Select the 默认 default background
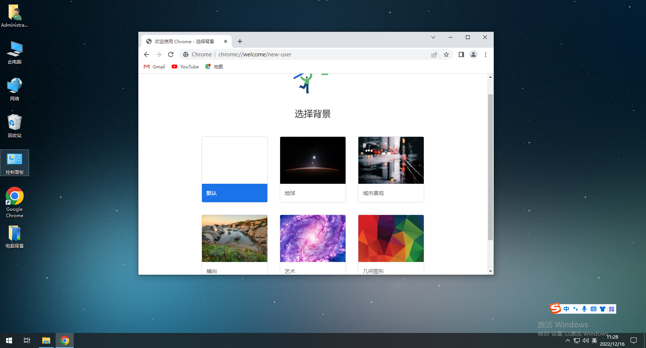The height and width of the screenshot is (348, 646). click(x=235, y=169)
